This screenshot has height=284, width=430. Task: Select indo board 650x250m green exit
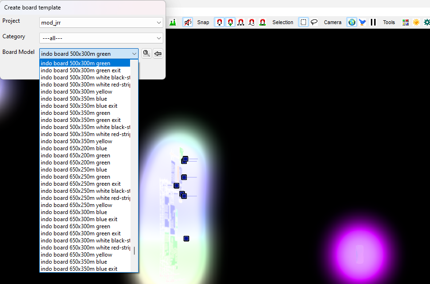pos(85,184)
